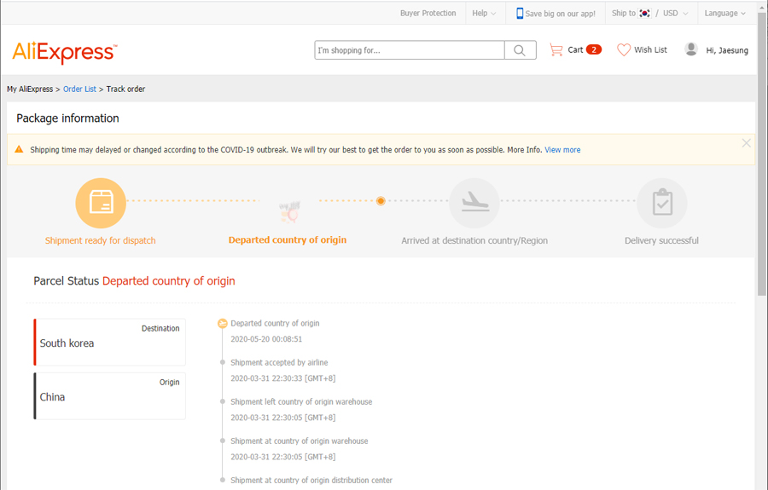Click the Departed country of origin timeline icon
768x490 pixels.
coord(223,323)
